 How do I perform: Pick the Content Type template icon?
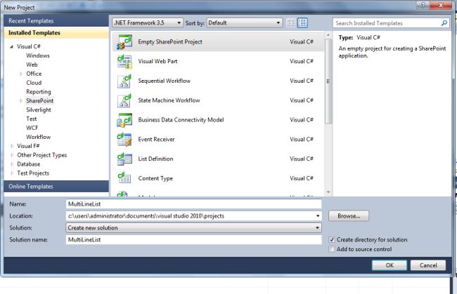point(124,178)
